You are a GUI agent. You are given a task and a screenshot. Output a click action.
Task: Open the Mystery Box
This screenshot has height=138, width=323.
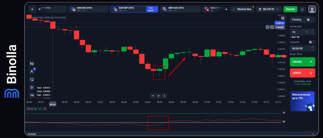click(x=242, y=9)
